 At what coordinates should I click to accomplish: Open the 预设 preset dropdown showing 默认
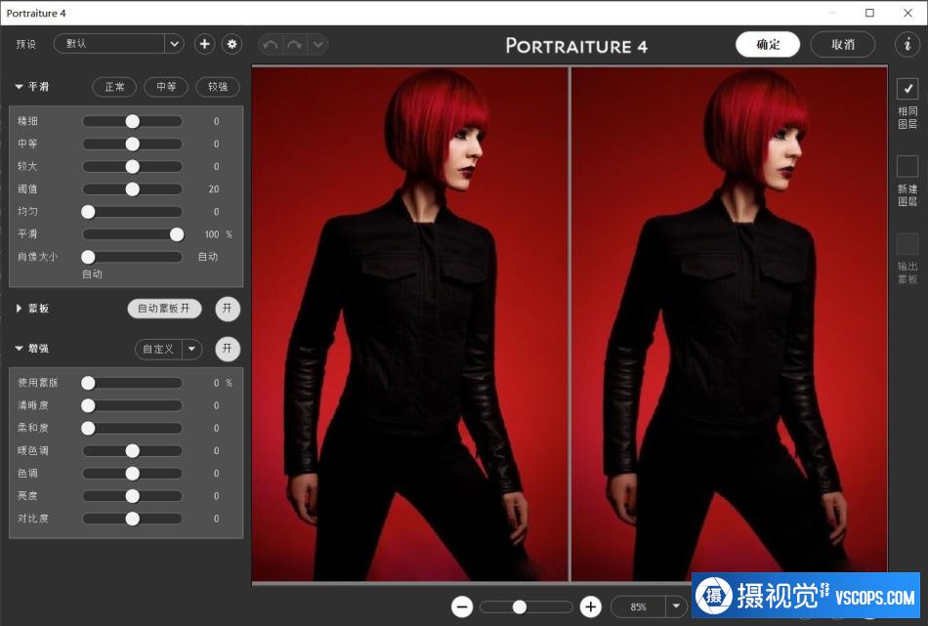(x=118, y=44)
